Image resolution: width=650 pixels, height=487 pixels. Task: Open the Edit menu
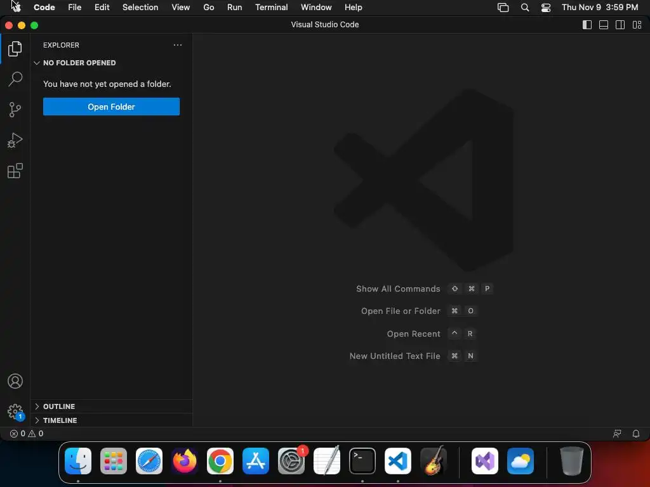[102, 8]
